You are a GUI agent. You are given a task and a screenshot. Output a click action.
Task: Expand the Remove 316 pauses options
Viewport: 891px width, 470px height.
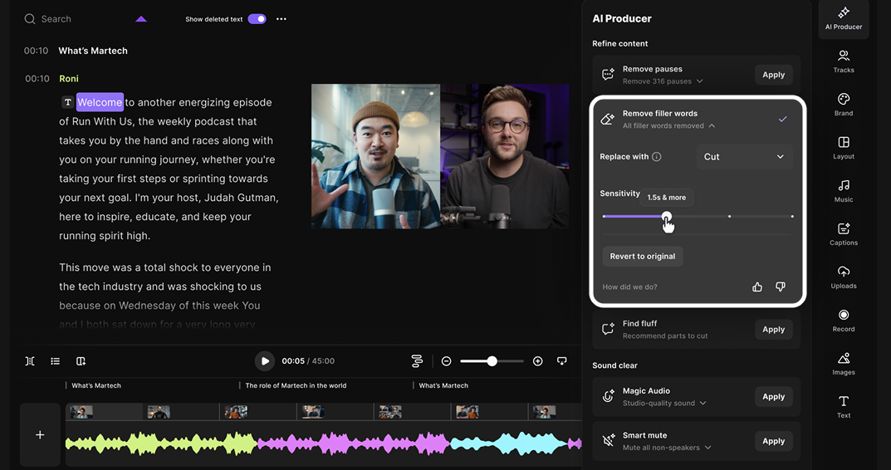tap(700, 81)
